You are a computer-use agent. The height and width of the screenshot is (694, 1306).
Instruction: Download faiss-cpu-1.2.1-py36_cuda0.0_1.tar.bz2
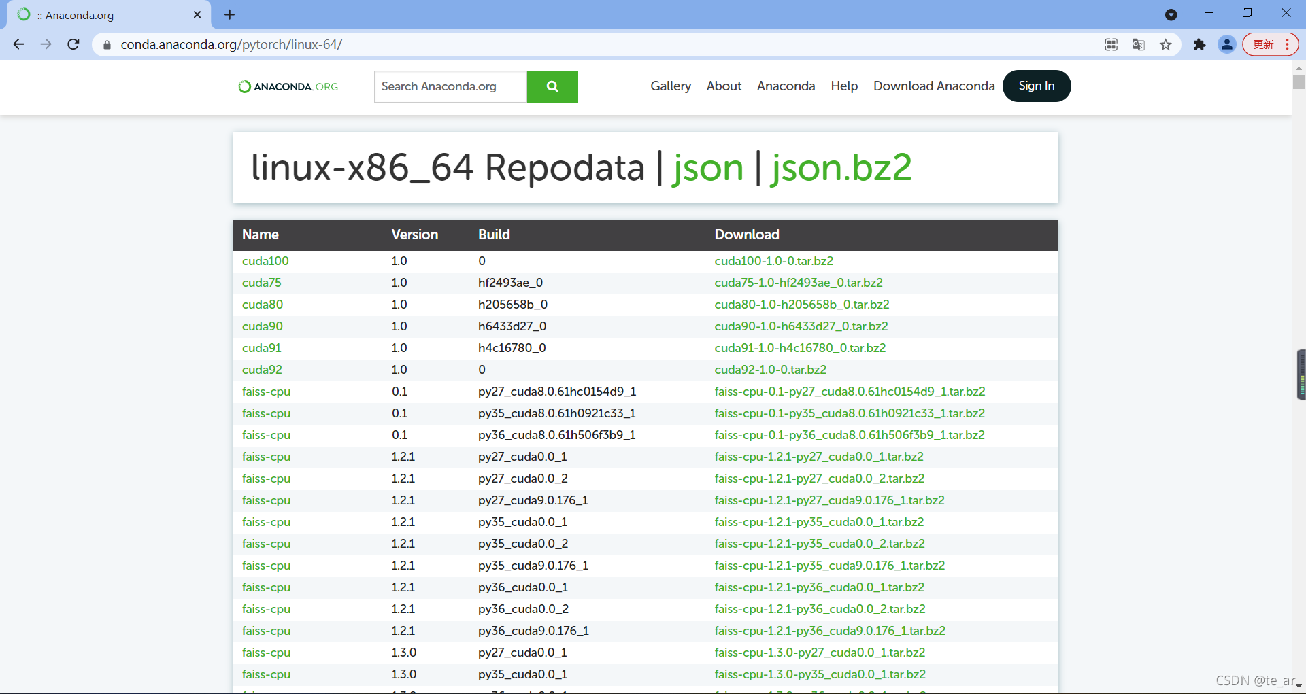click(x=820, y=587)
